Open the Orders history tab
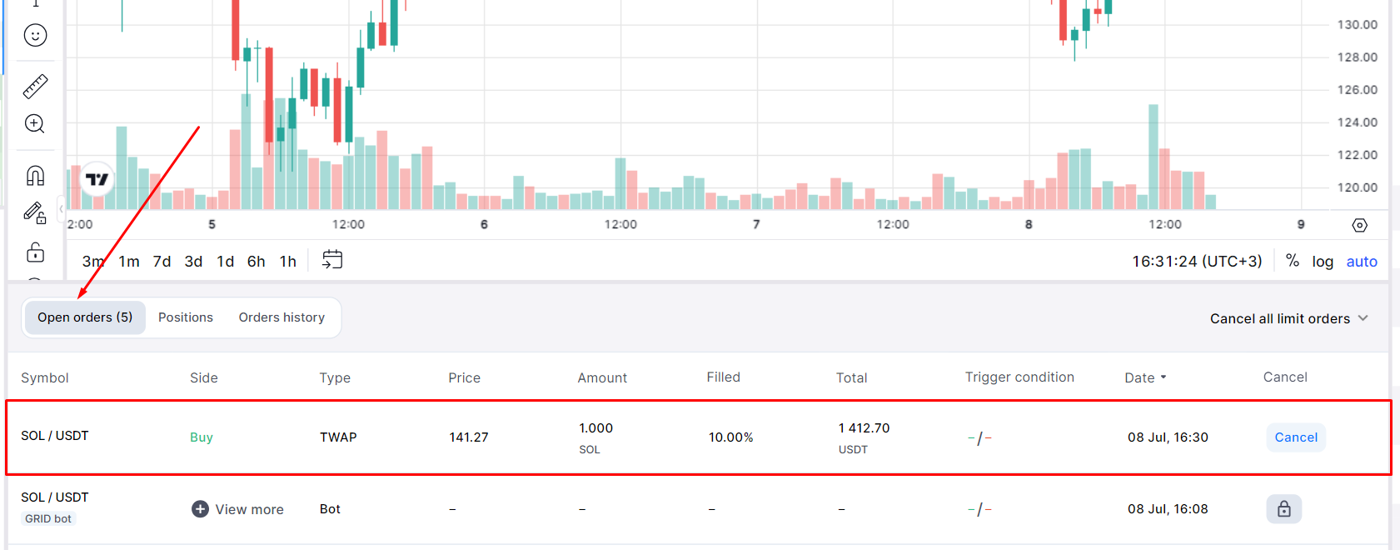Screen dimensions: 1400x550 point(281,317)
